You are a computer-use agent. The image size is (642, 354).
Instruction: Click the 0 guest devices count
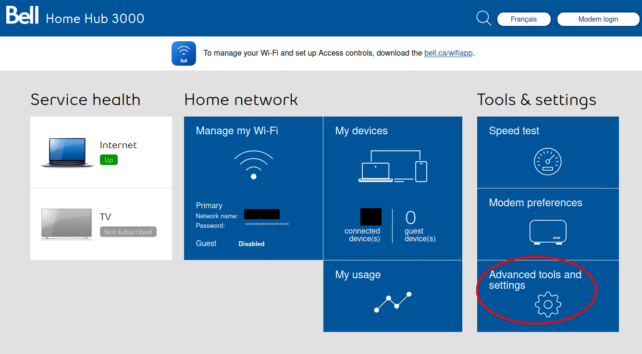(x=410, y=218)
